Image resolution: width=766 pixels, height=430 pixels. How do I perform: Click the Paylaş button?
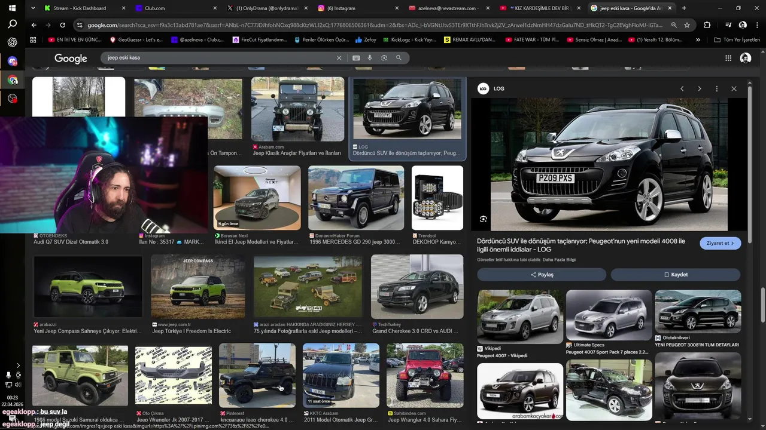pyautogui.click(x=542, y=275)
